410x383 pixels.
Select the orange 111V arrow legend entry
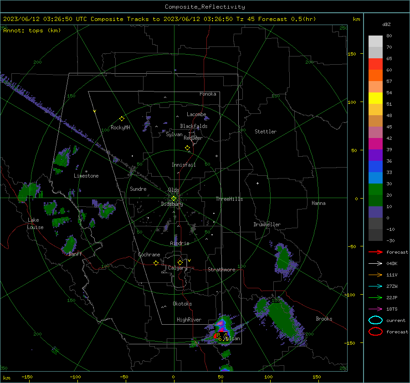pos(375,275)
